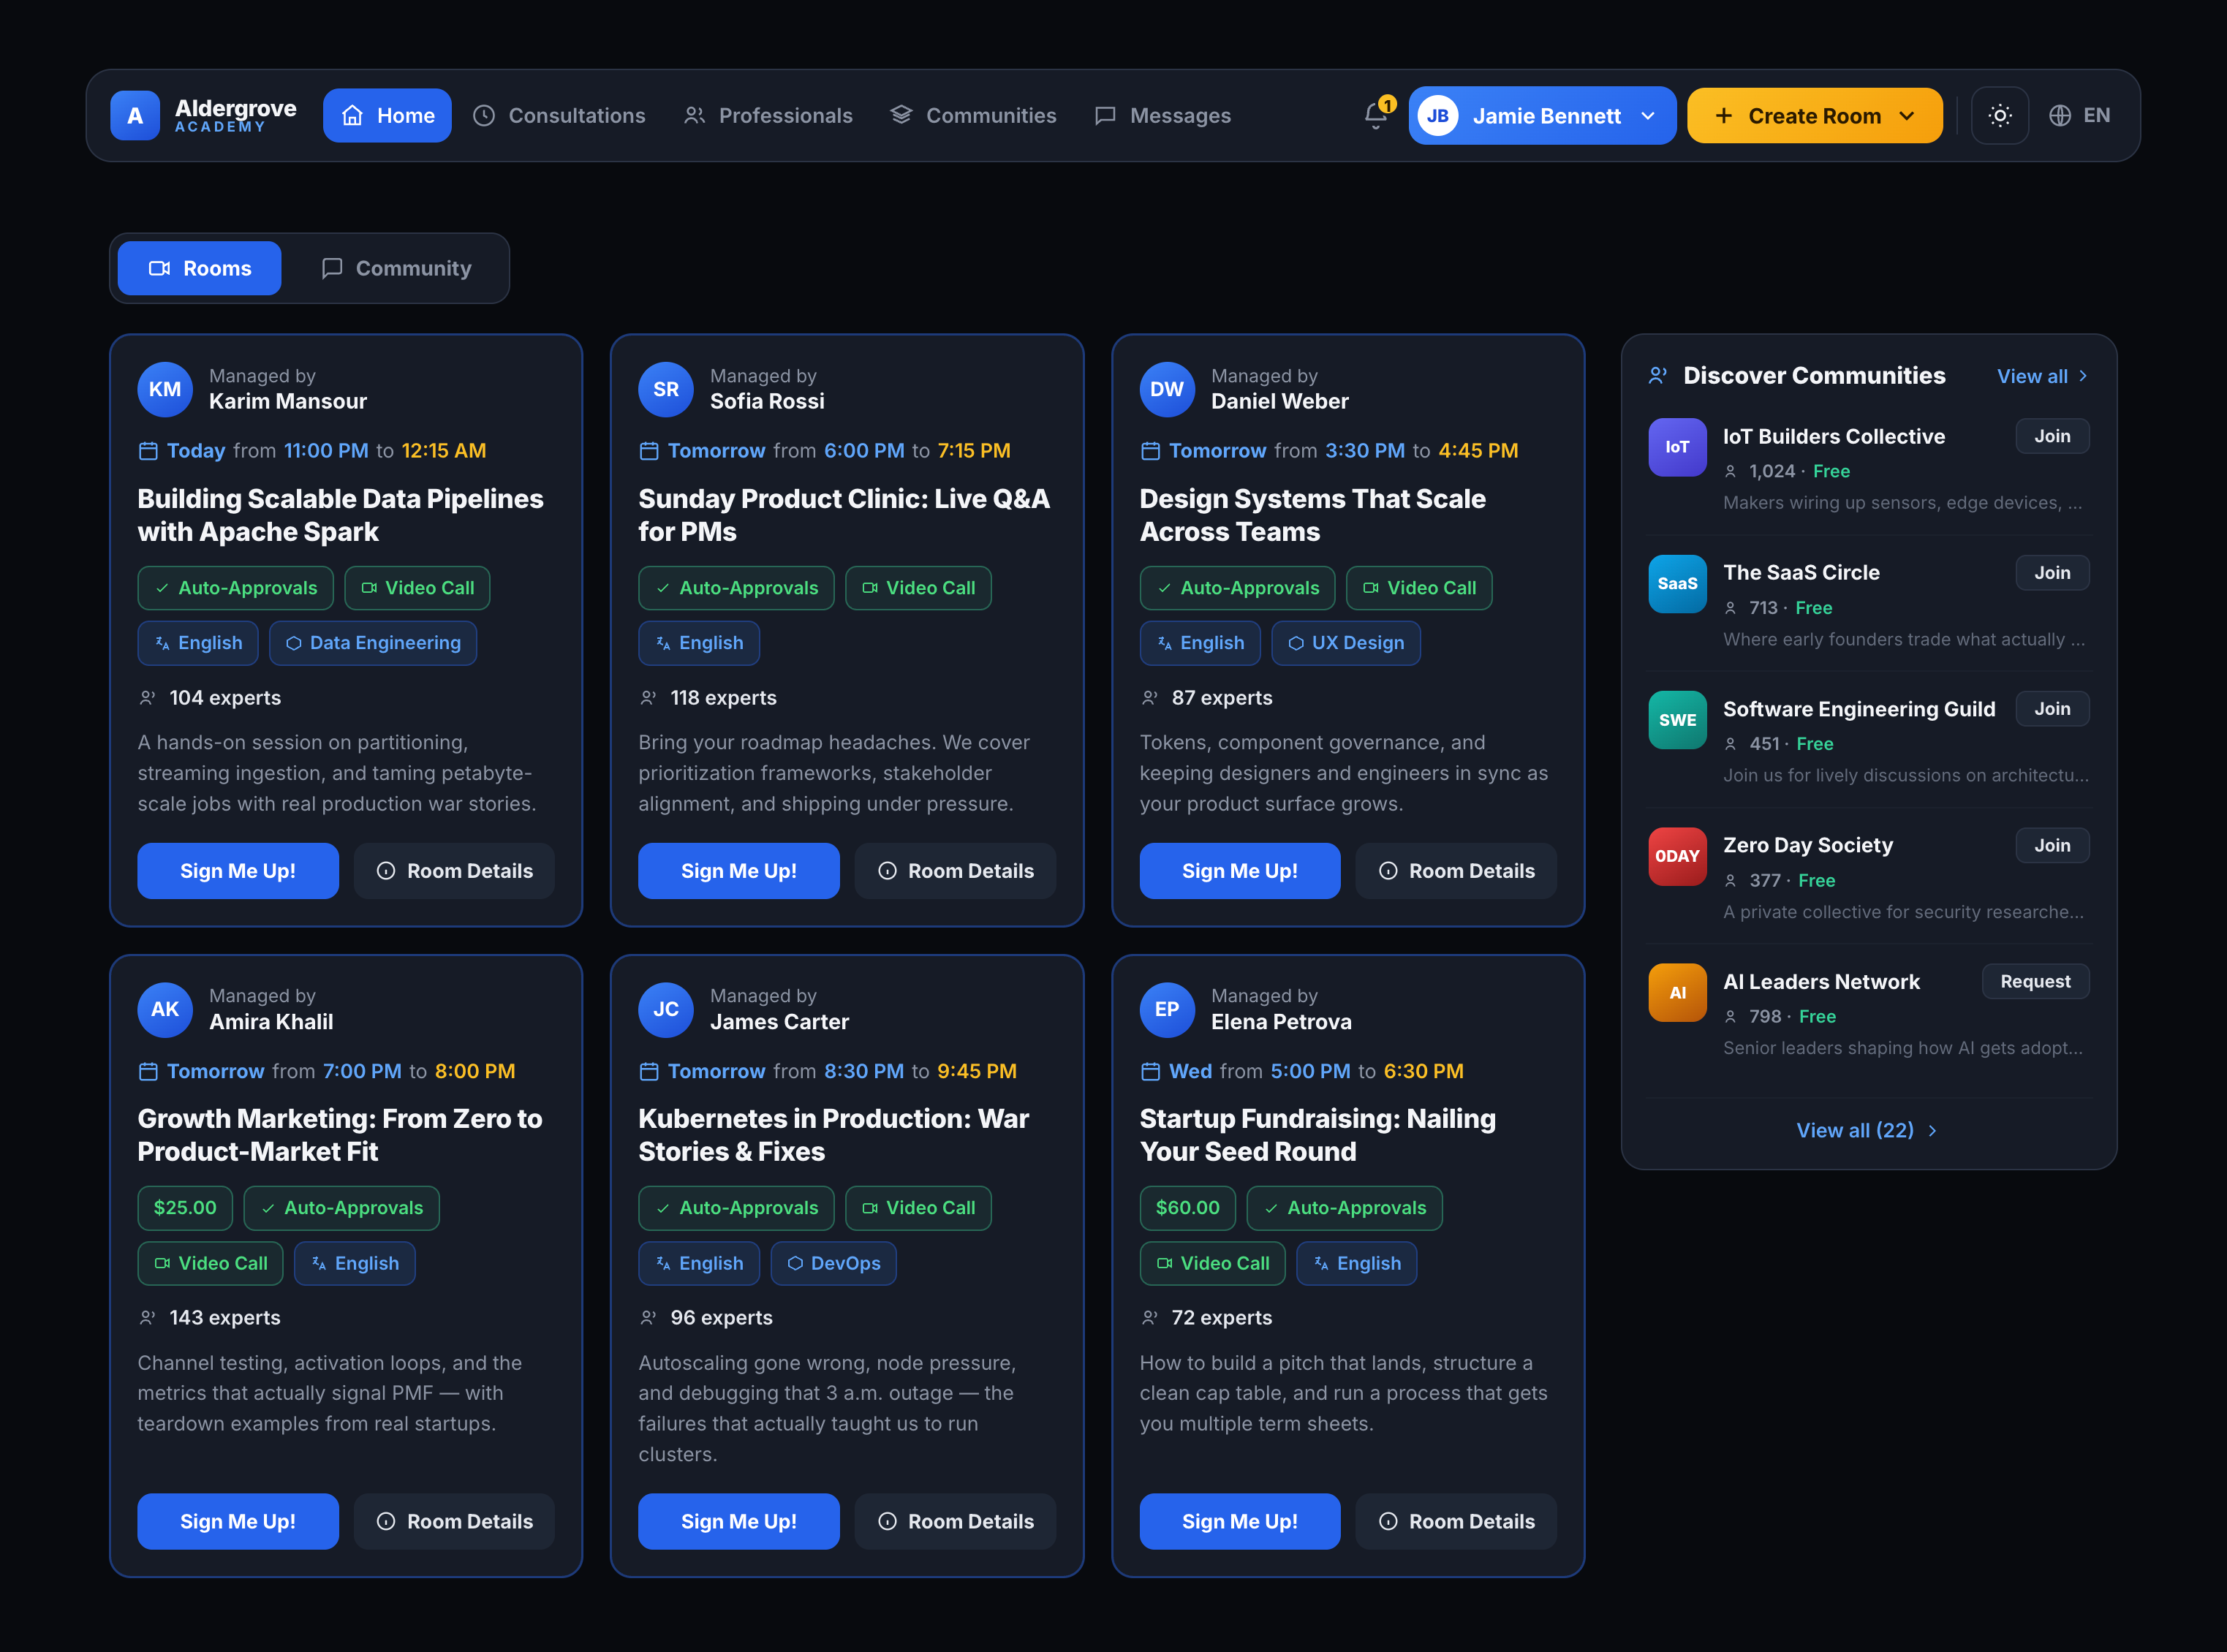Click the 0DAY Zero Day Society avatar

(1677, 857)
